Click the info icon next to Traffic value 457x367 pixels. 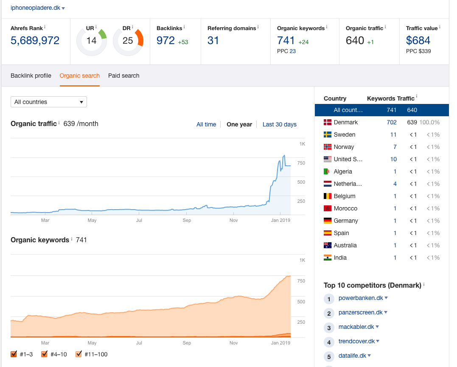(x=440, y=27)
